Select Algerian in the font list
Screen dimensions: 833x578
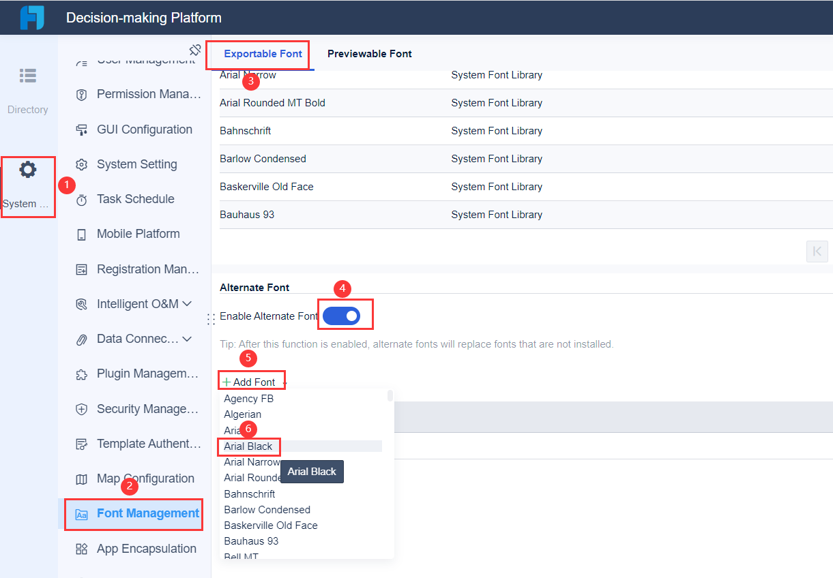[301, 414]
